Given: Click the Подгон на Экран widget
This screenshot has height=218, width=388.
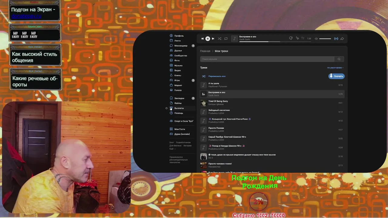Looking at the screenshot, I should click(x=35, y=11).
